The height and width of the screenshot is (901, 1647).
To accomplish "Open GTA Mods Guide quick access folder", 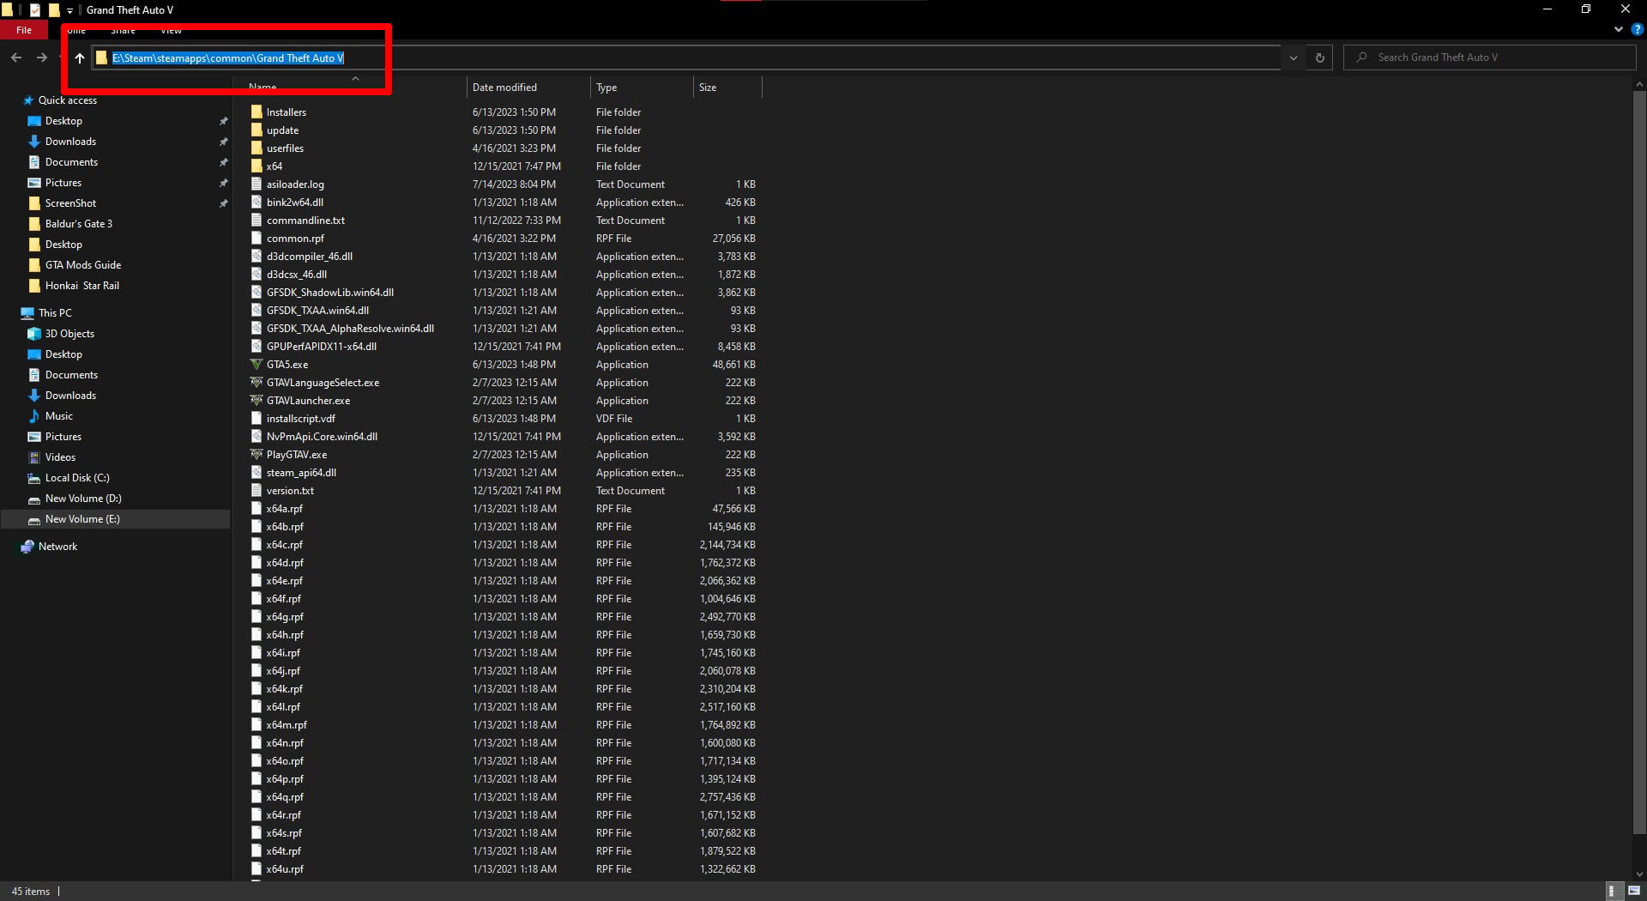I will coord(83,265).
